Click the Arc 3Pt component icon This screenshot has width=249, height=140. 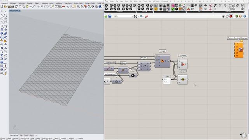coord(144,66)
